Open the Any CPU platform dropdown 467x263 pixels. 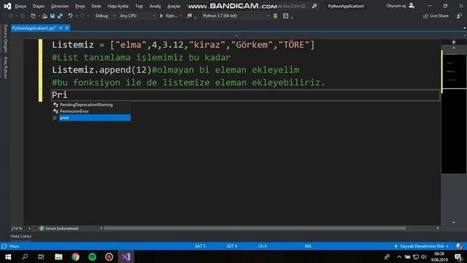point(137,16)
